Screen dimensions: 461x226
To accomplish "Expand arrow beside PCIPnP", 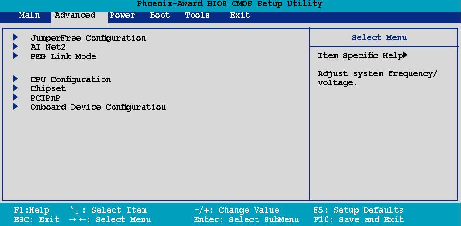I will point(16,97).
